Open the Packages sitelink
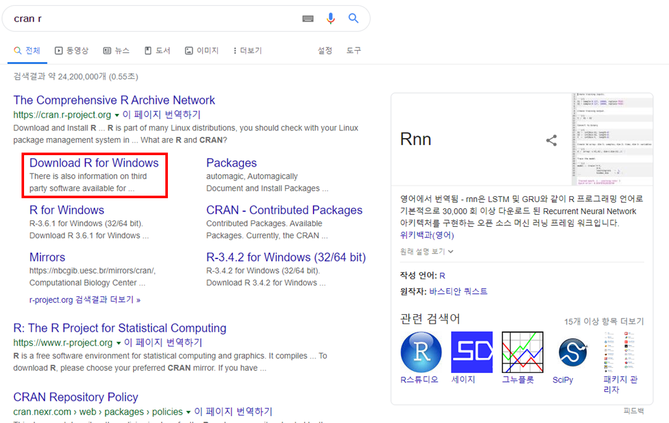 coord(231,163)
